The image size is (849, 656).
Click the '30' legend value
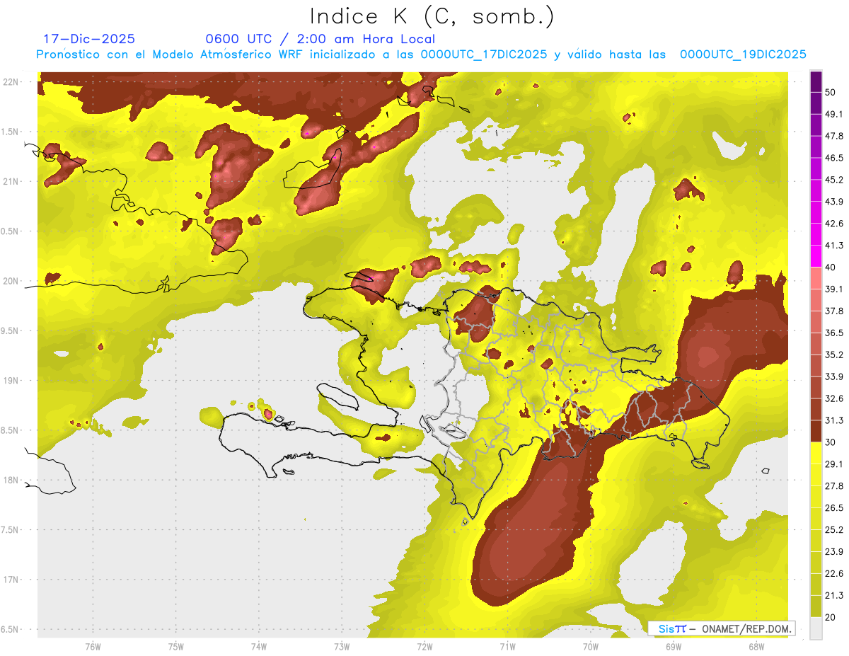(x=831, y=442)
